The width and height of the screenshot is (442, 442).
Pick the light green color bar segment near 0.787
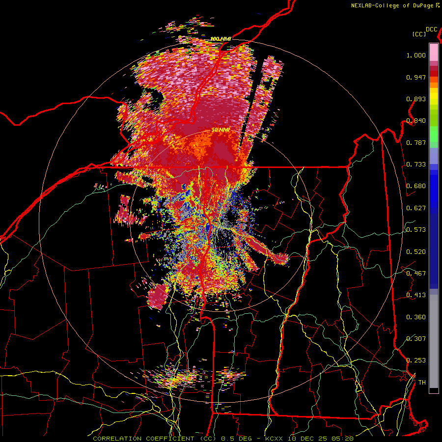click(434, 137)
